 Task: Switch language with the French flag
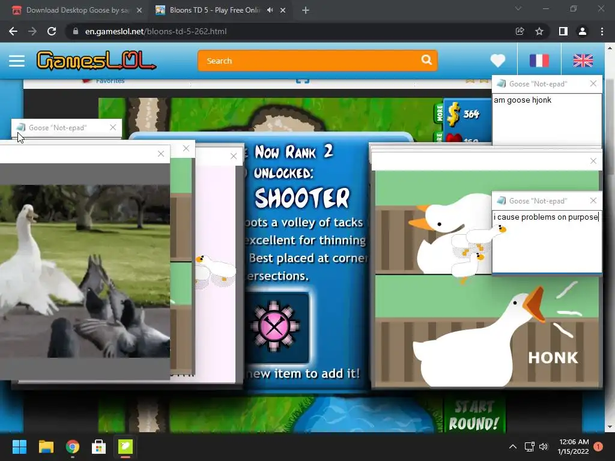[x=539, y=61]
